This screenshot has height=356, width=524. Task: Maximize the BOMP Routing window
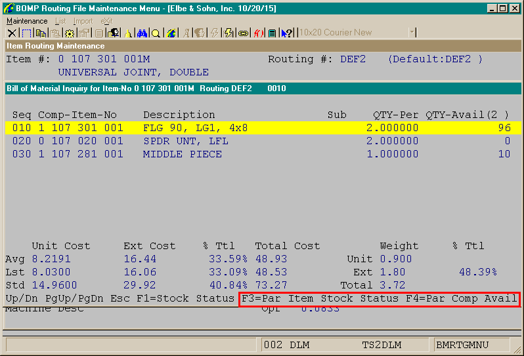pos(502,9)
